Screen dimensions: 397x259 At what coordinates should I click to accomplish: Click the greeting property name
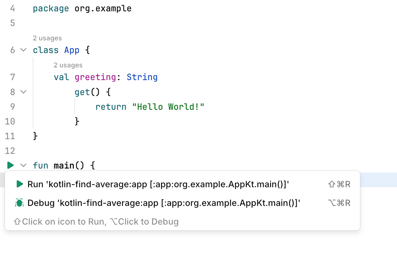point(95,77)
